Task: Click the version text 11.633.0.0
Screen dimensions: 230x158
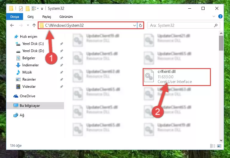Action: tap(165, 77)
